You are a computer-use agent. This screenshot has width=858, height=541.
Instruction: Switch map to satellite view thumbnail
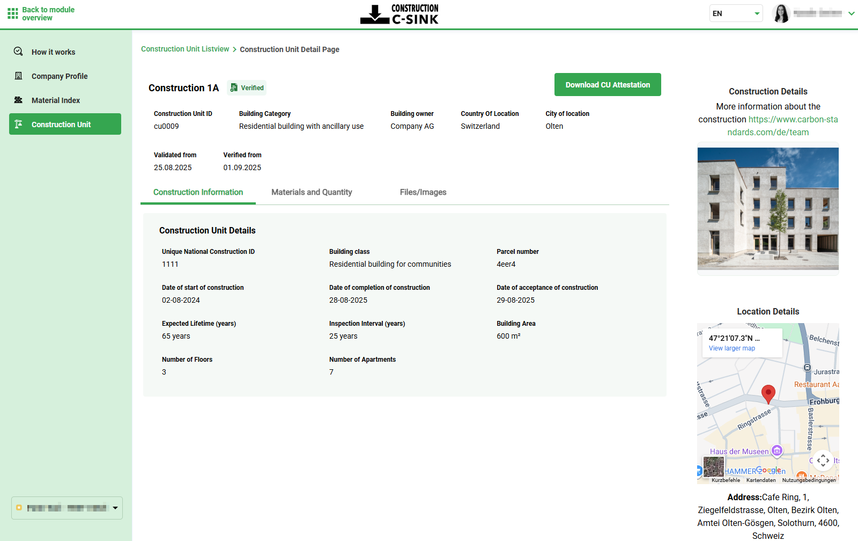tap(714, 467)
